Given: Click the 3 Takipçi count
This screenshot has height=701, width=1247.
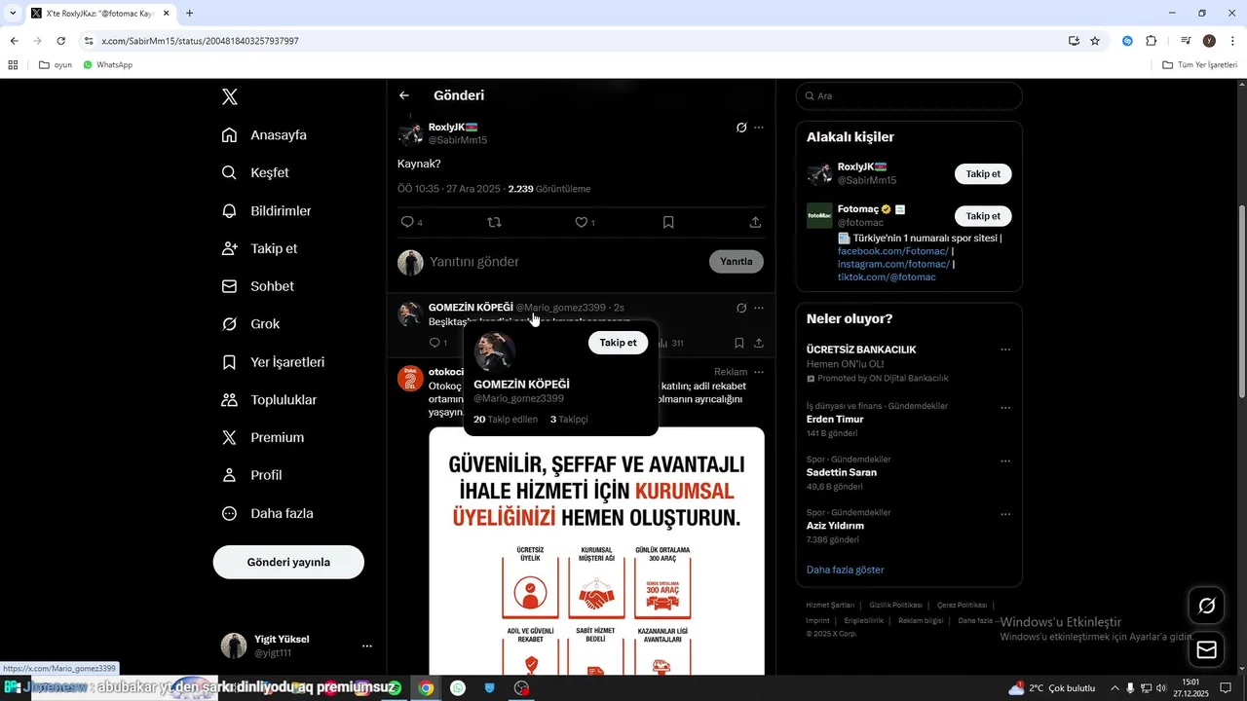Looking at the screenshot, I should [x=569, y=420].
